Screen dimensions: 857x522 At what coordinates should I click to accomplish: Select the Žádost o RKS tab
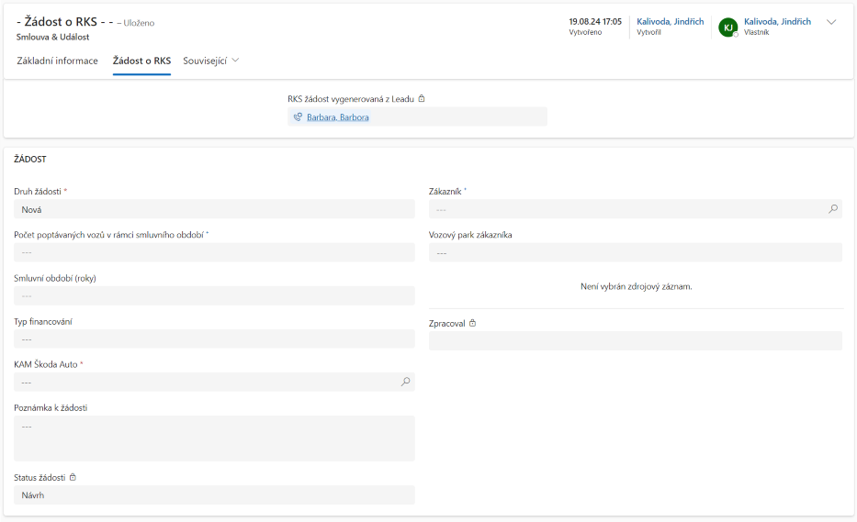click(141, 61)
